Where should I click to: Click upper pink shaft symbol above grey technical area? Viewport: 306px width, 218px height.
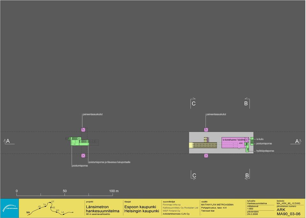click(x=206, y=130)
